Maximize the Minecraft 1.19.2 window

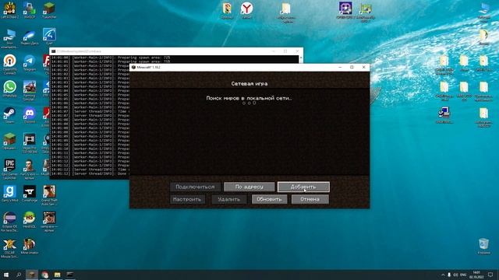point(352,68)
